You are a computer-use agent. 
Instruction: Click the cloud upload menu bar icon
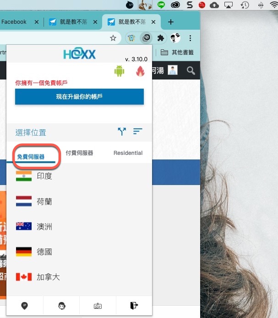coord(214,5)
